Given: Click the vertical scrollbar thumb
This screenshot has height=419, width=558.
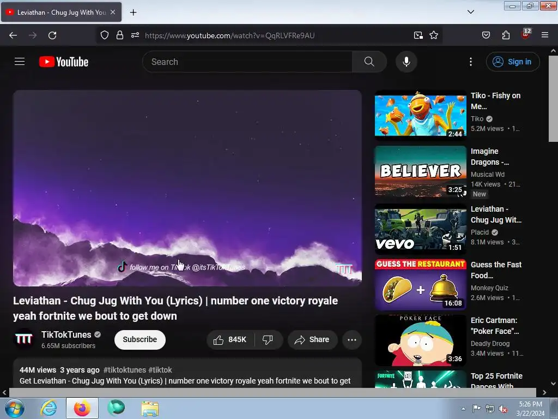Looking at the screenshot, I should click(553, 99).
